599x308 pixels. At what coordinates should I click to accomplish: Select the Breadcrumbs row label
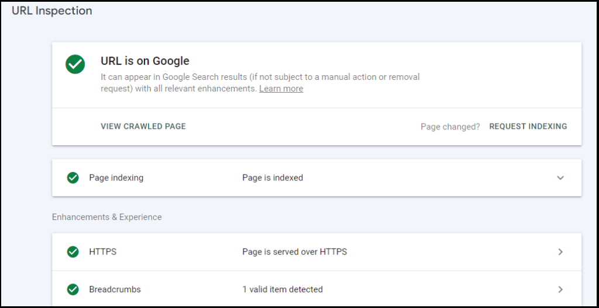[115, 289]
